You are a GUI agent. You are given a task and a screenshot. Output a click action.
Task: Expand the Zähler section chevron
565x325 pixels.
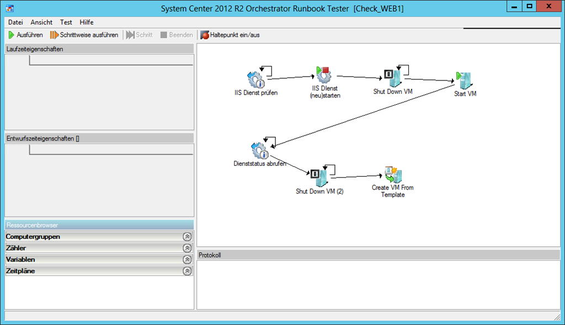click(187, 248)
